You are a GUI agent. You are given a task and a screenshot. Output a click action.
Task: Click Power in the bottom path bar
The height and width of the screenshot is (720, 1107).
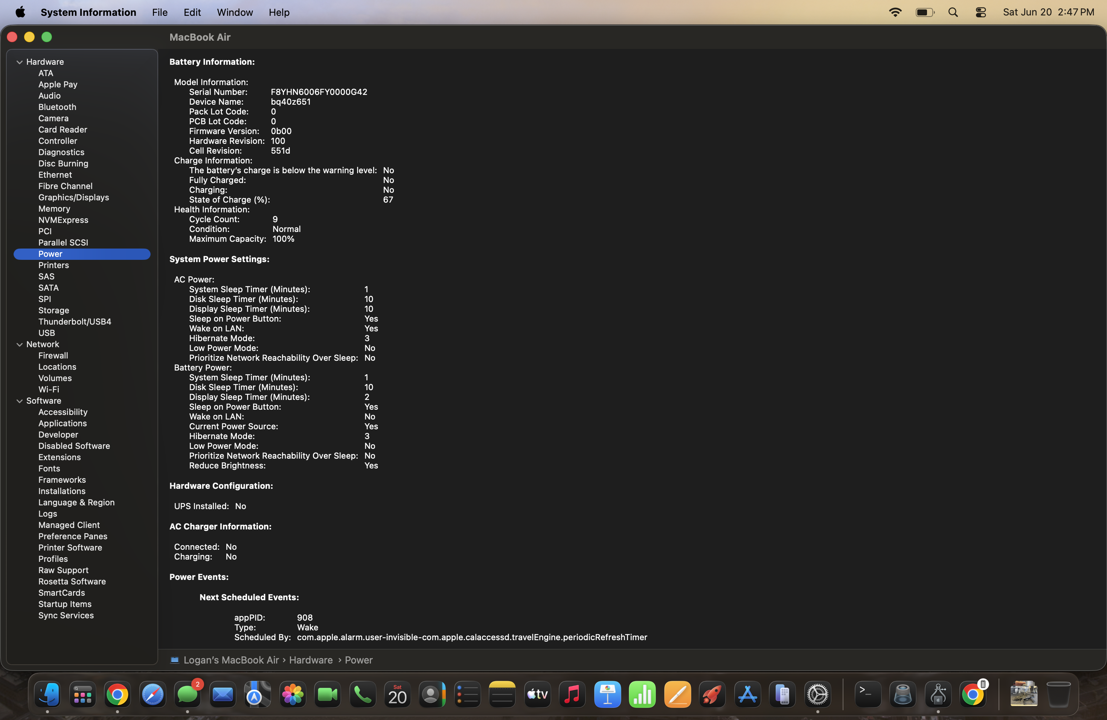[358, 660]
